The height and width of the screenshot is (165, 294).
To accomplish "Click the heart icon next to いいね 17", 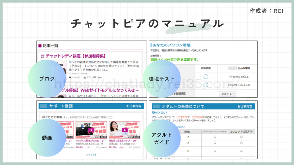I will (x=70, y=77).
